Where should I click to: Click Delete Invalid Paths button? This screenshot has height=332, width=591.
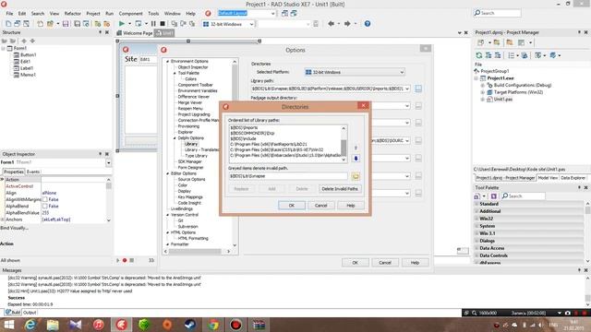click(x=340, y=188)
